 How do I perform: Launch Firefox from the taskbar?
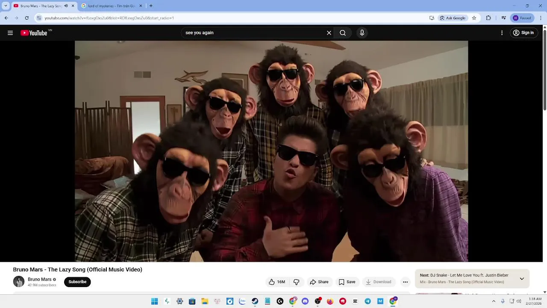(x=330, y=302)
